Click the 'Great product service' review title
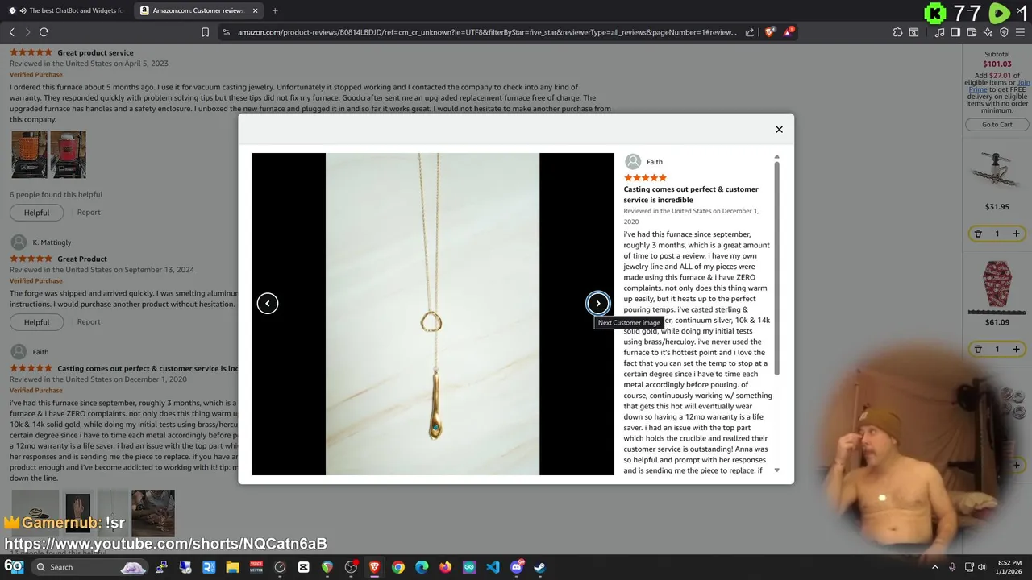Viewport: 1032px width, 580px height. (x=95, y=53)
